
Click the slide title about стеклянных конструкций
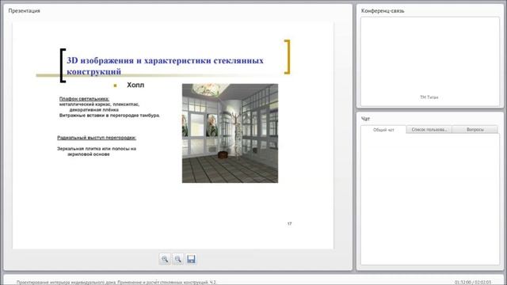click(x=165, y=66)
